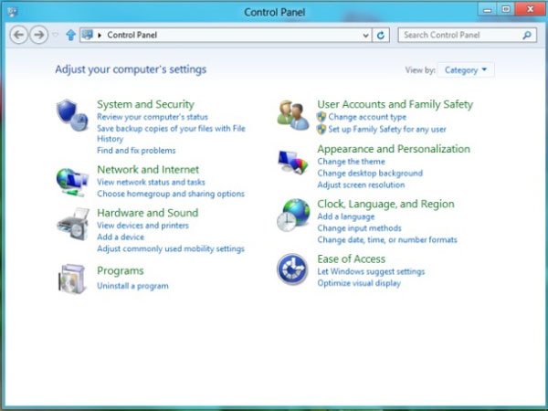Click the shield icon beside Set up Family Safety
This screenshot has height=411, width=548.
click(x=321, y=130)
